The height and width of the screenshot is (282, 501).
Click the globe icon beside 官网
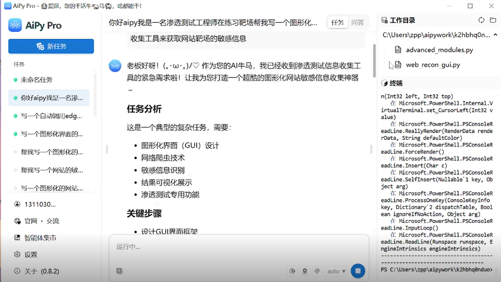[x=17, y=221]
